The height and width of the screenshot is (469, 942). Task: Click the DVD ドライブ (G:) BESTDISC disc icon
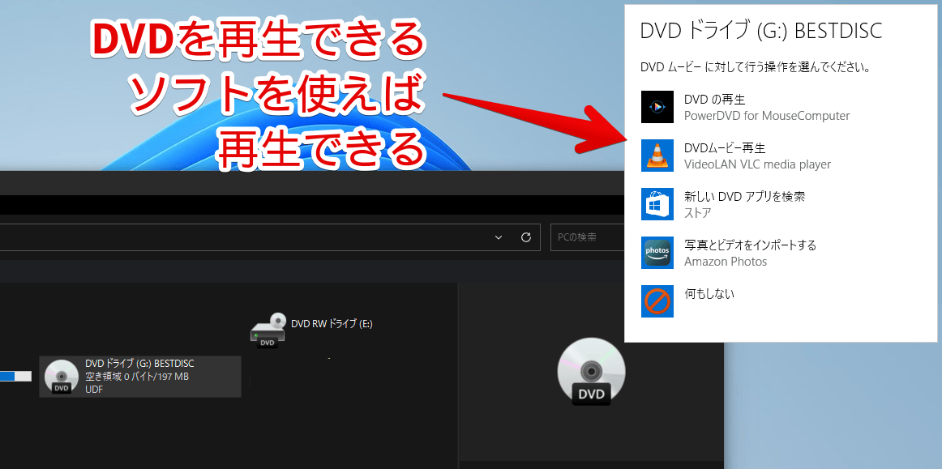pyautogui.click(x=62, y=377)
